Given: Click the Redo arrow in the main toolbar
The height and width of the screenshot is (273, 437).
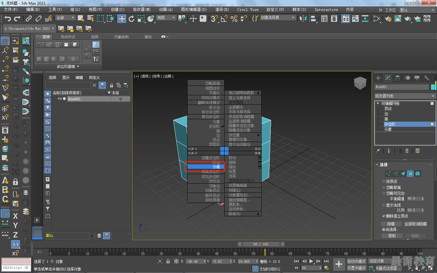Looking at the screenshot, I should pos(17,19).
